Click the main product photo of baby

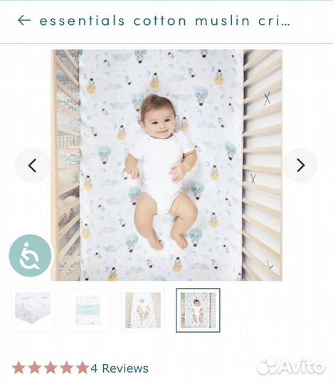point(166,165)
